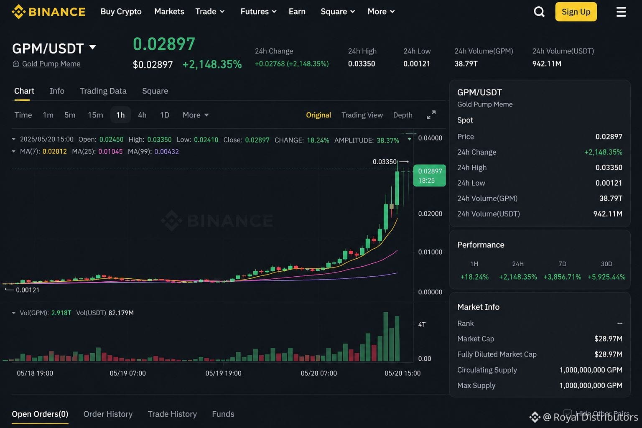
Task: Click the 24h Volume(USDT) 942.11M header value
Action: pyautogui.click(x=547, y=64)
